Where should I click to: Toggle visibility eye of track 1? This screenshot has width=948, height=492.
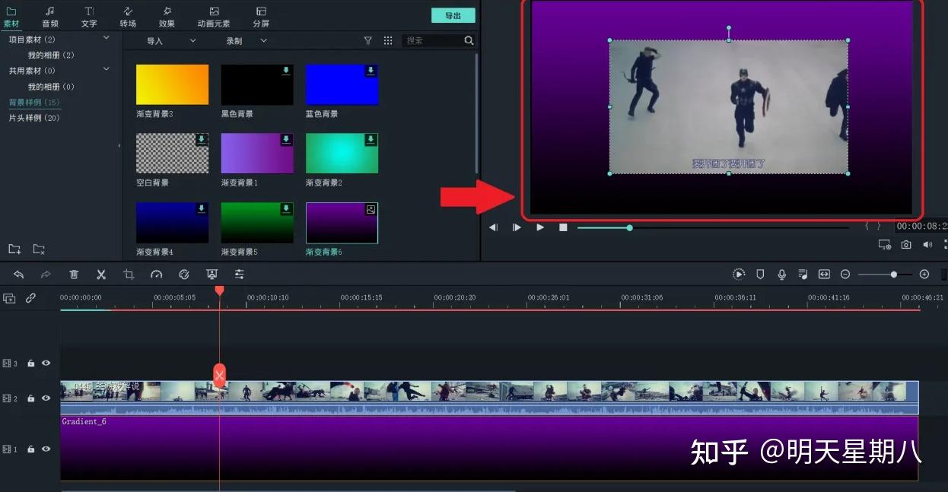(x=46, y=449)
